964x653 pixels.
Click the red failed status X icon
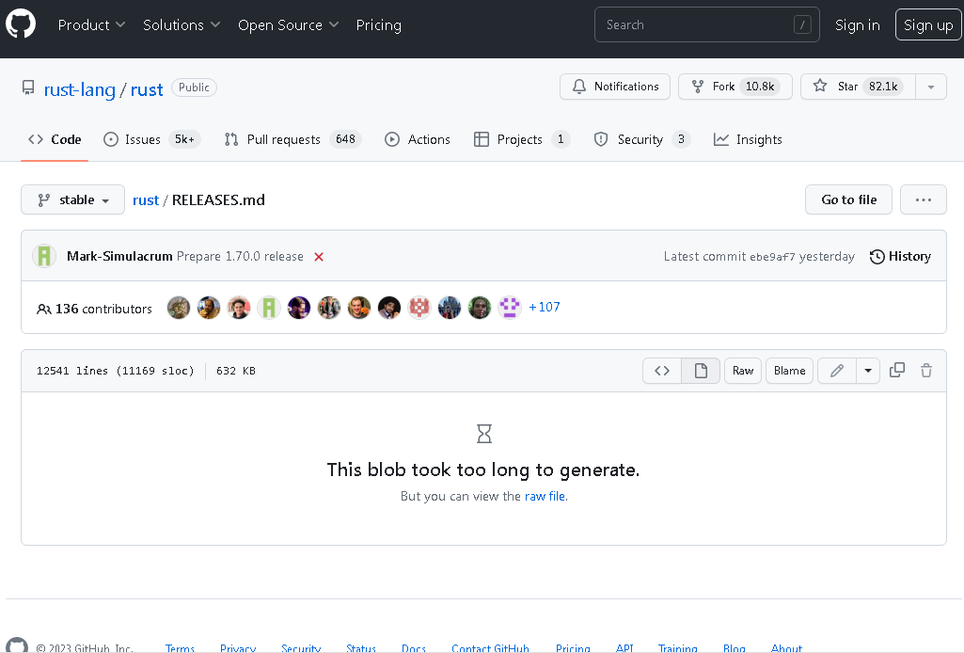pyautogui.click(x=319, y=257)
